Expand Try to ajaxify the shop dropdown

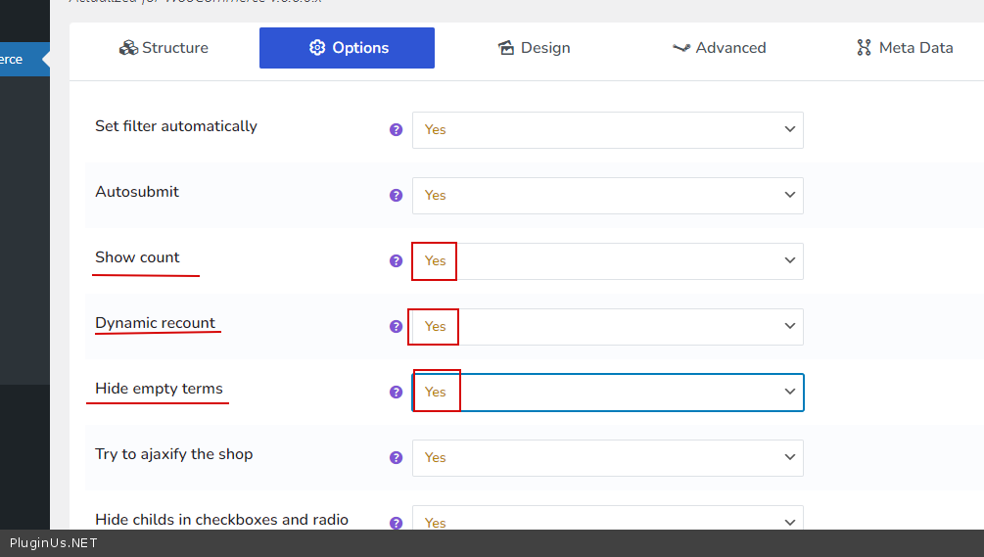point(607,458)
